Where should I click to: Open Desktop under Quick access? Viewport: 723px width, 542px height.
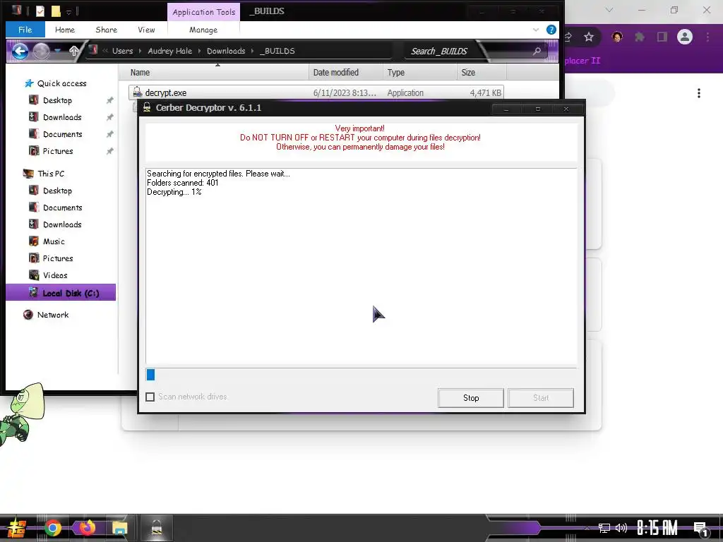pyautogui.click(x=57, y=100)
